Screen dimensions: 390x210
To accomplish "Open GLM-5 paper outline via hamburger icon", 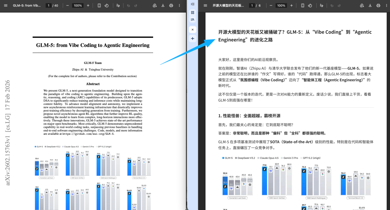I will click(6, 5).
